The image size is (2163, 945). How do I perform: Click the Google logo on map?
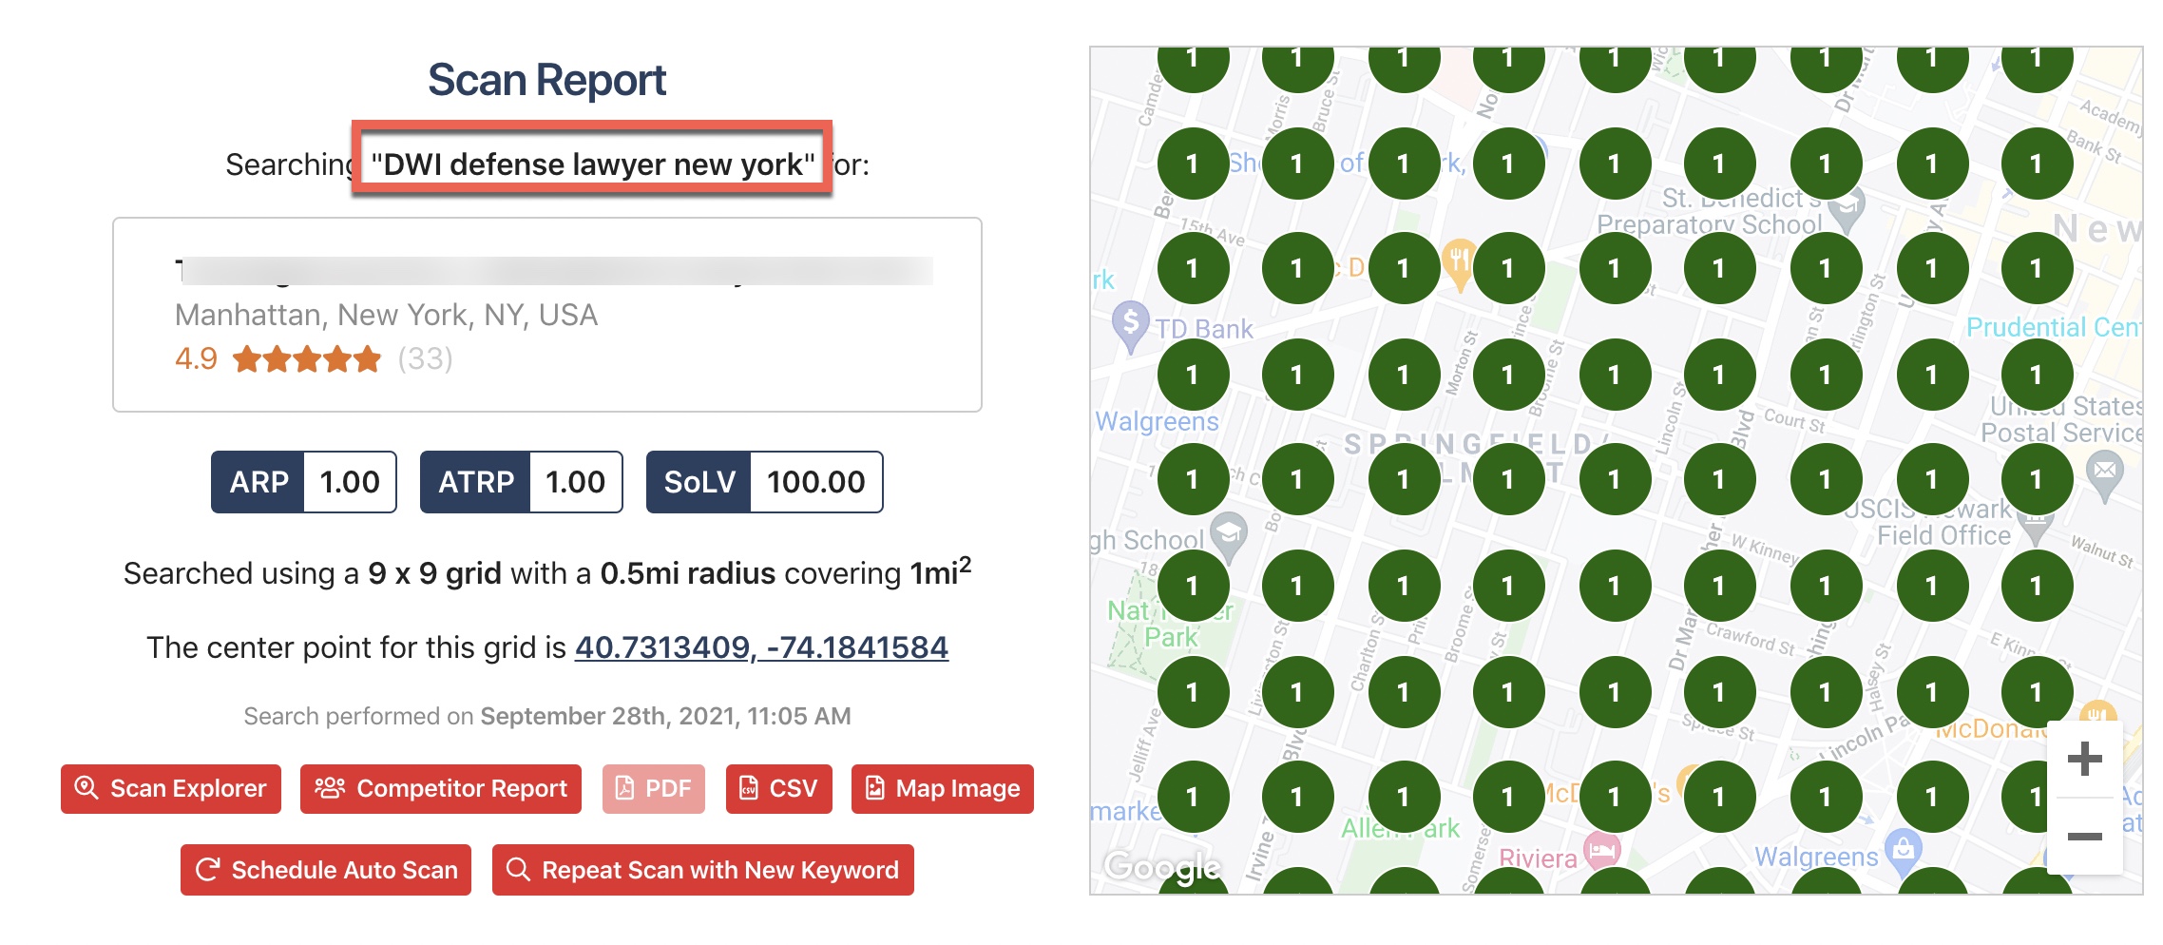click(x=1162, y=866)
